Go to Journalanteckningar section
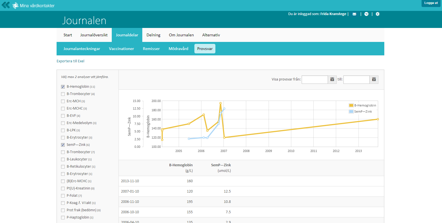The height and width of the screenshot is (223, 442). pos(82,49)
